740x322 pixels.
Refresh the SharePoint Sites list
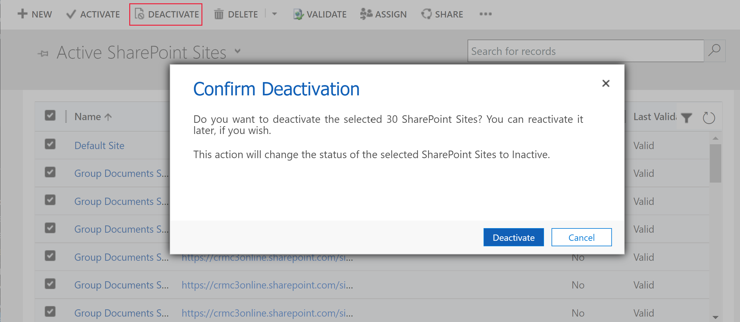[x=709, y=117]
